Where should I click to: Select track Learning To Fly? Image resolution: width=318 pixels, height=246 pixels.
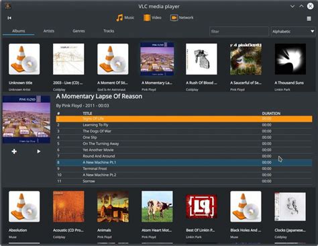point(184,125)
